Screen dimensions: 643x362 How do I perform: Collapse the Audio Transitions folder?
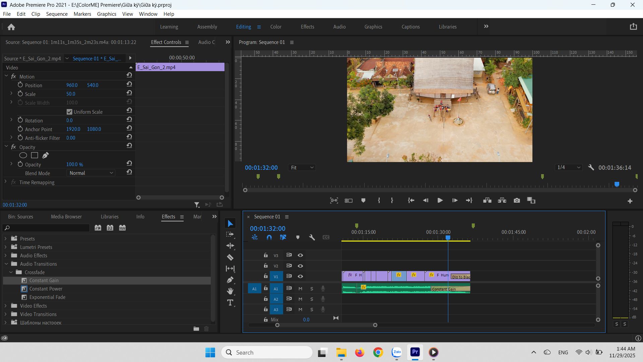6,264
